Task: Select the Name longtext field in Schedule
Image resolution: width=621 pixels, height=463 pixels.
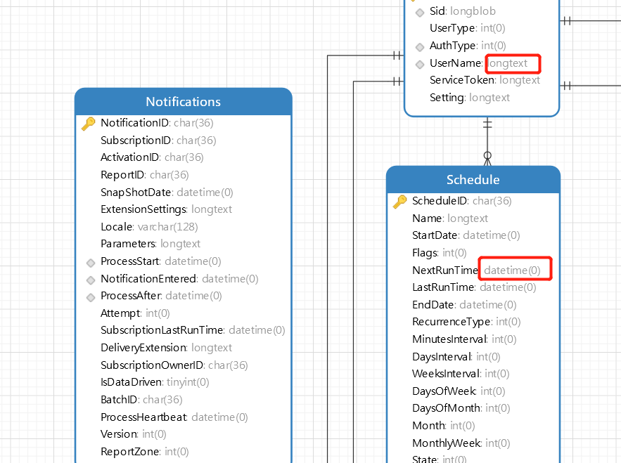Action: [x=450, y=219]
